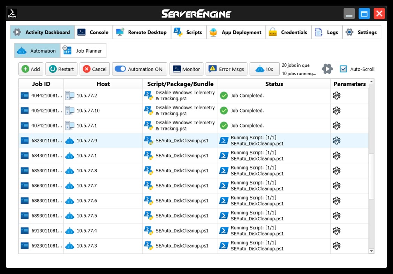Select the robot icon next to host 10.5.77.9

click(x=70, y=140)
